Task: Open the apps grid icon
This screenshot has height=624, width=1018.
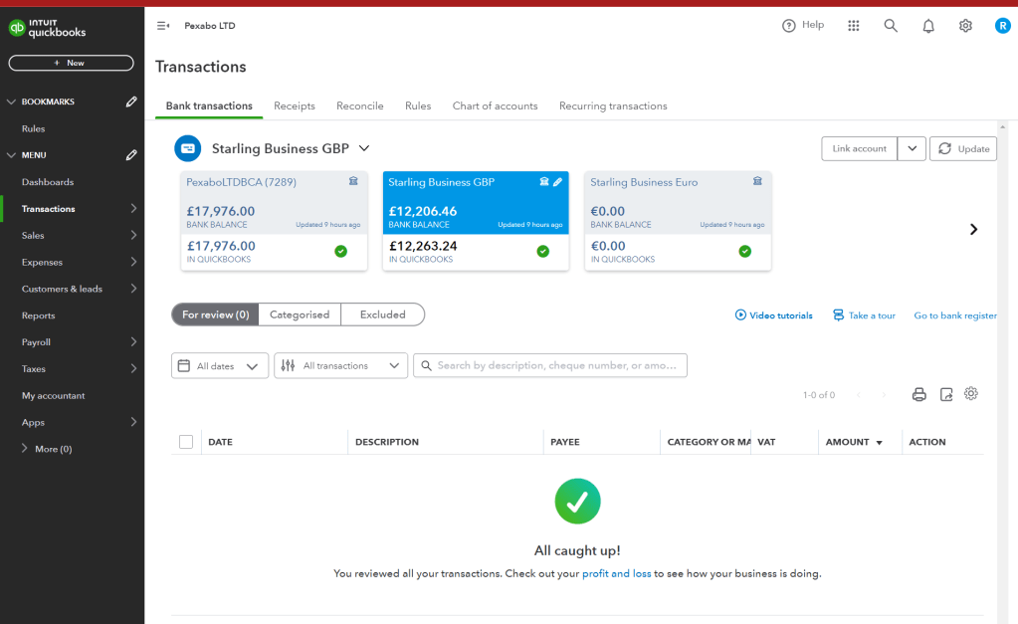Action: pyautogui.click(x=854, y=25)
